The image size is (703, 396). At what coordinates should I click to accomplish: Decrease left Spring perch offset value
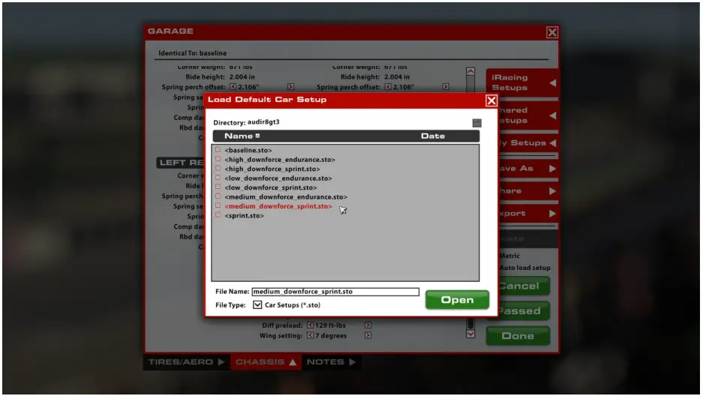pyautogui.click(x=233, y=87)
